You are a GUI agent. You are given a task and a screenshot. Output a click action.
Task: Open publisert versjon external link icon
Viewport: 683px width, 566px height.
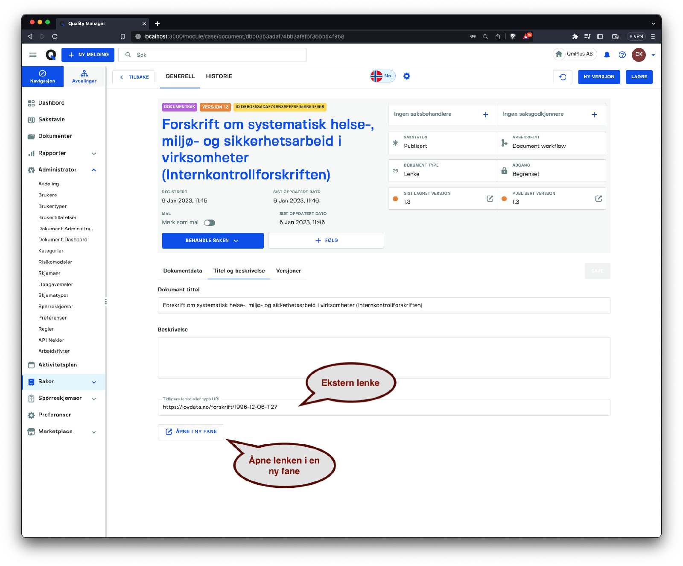click(x=598, y=199)
